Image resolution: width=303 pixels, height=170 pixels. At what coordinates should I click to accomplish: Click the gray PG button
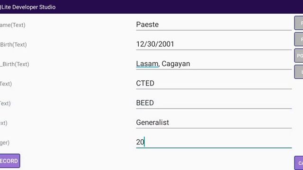(299, 56)
